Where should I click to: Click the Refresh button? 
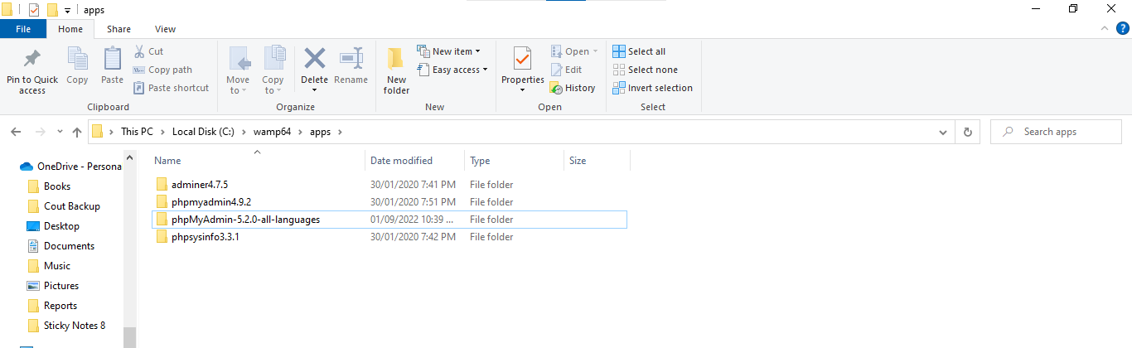pos(967,132)
